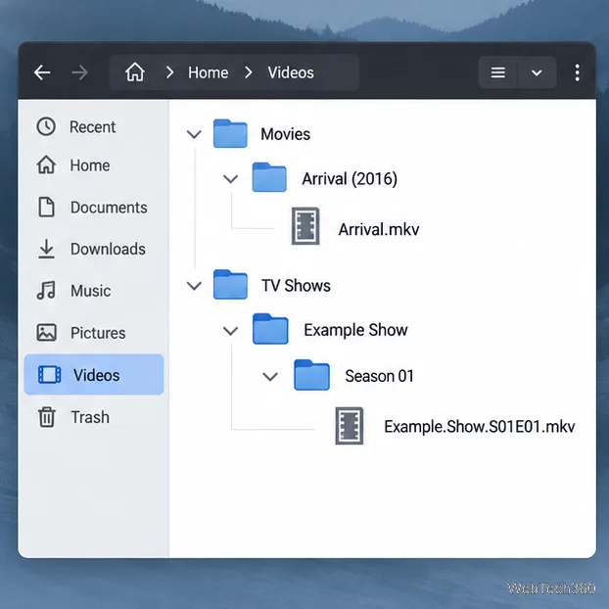Select the TV Shows folder name
609x609 pixels.
[296, 286]
